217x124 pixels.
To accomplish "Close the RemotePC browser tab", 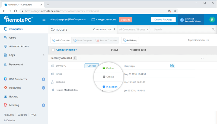I will click(41, 5).
